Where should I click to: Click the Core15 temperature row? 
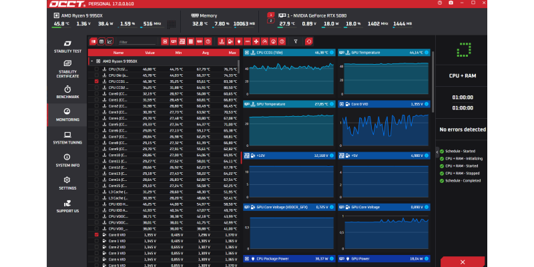click(x=164, y=186)
